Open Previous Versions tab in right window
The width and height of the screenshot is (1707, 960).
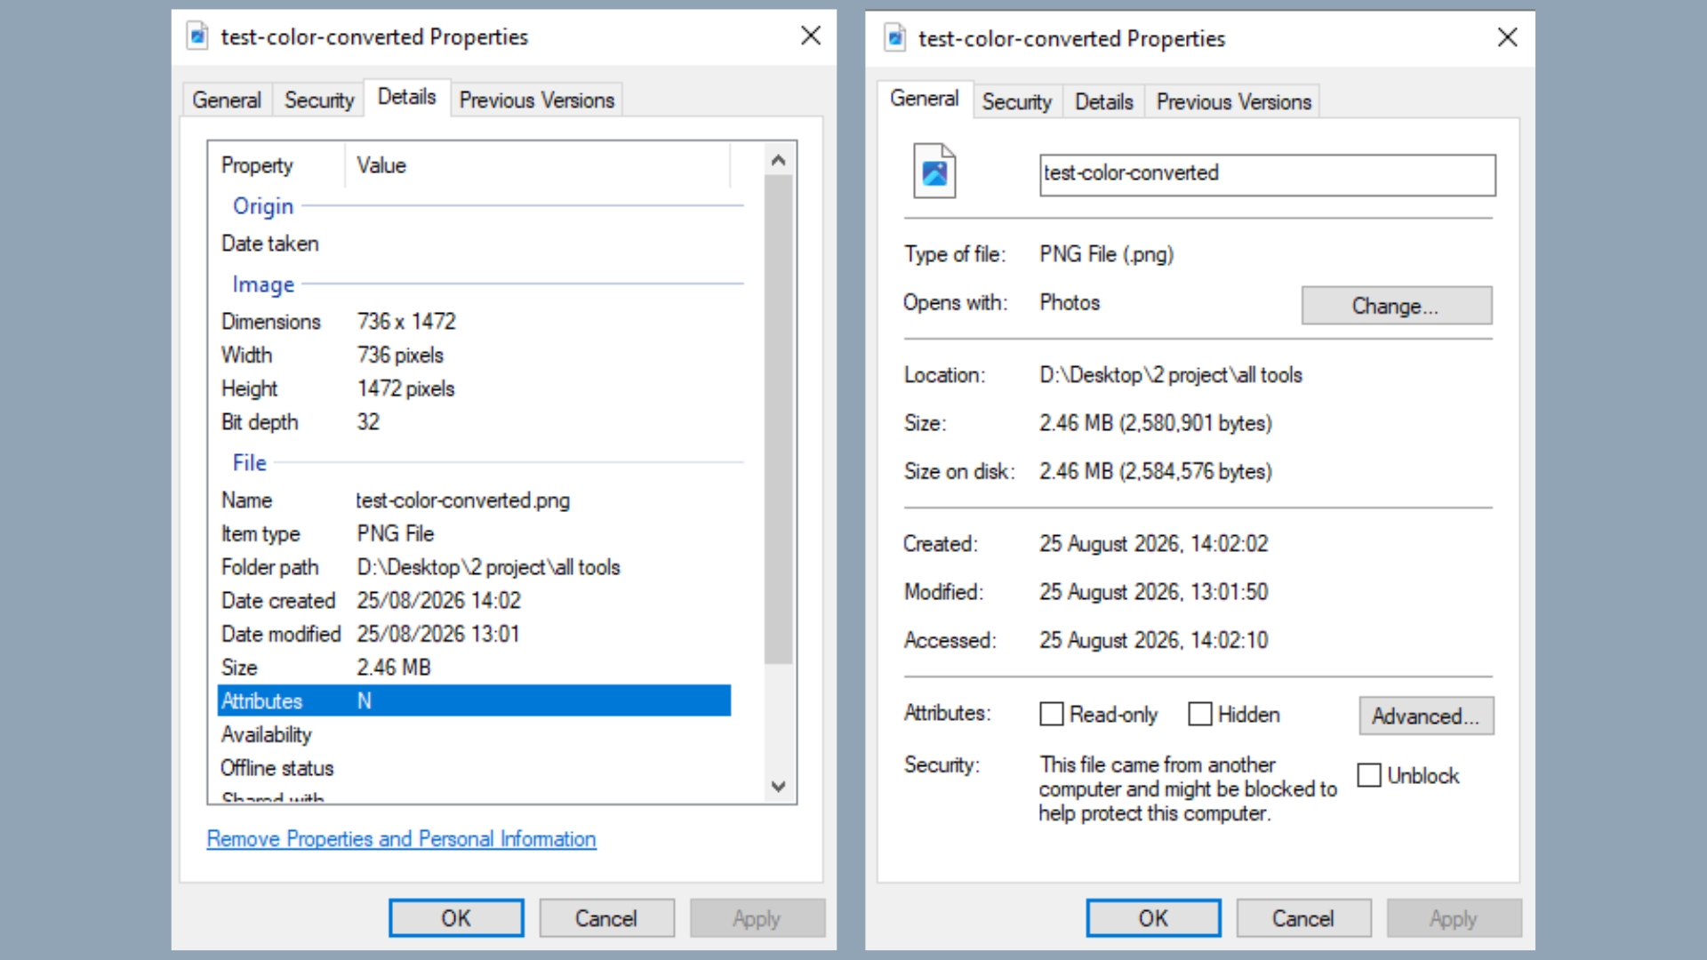(1233, 102)
